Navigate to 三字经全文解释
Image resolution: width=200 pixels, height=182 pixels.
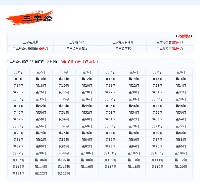point(77,49)
